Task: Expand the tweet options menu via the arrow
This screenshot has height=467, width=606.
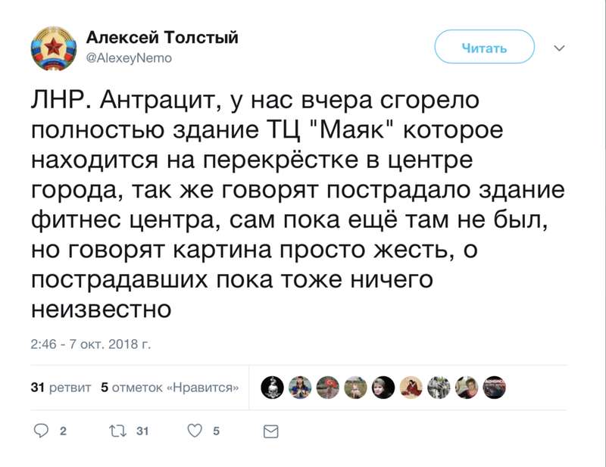Action: (x=559, y=47)
